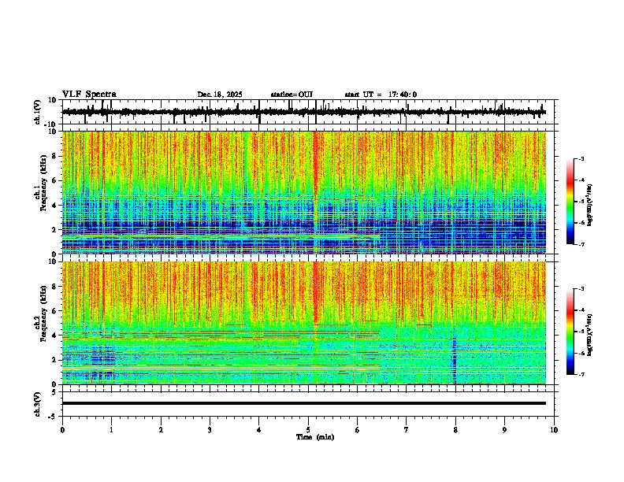
Task: Click the '-7' value on ch.2 colorbar
Action: click(581, 374)
